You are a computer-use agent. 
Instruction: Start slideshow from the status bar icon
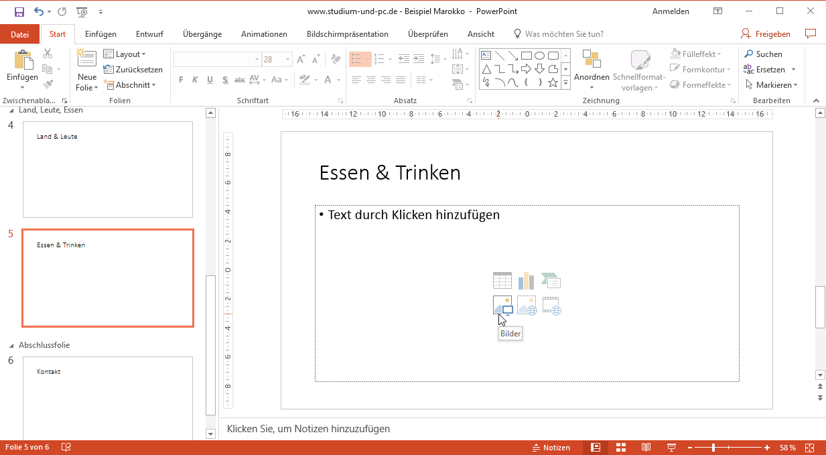(x=671, y=448)
